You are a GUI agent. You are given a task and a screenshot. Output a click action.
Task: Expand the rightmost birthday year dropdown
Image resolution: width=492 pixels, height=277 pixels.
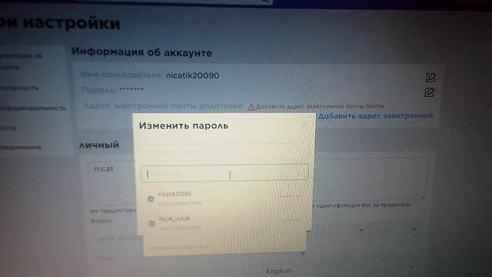(x=394, y=230)
